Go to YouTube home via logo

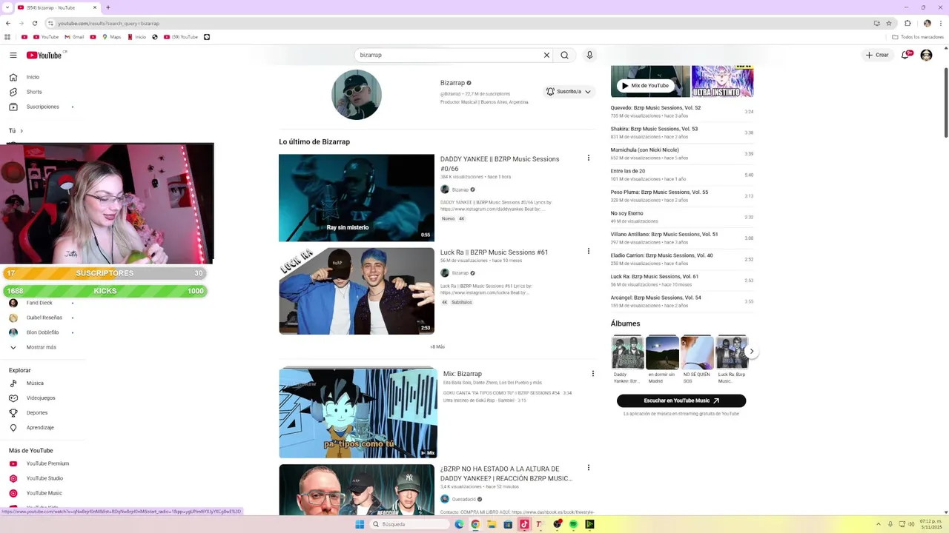[46, 55]
